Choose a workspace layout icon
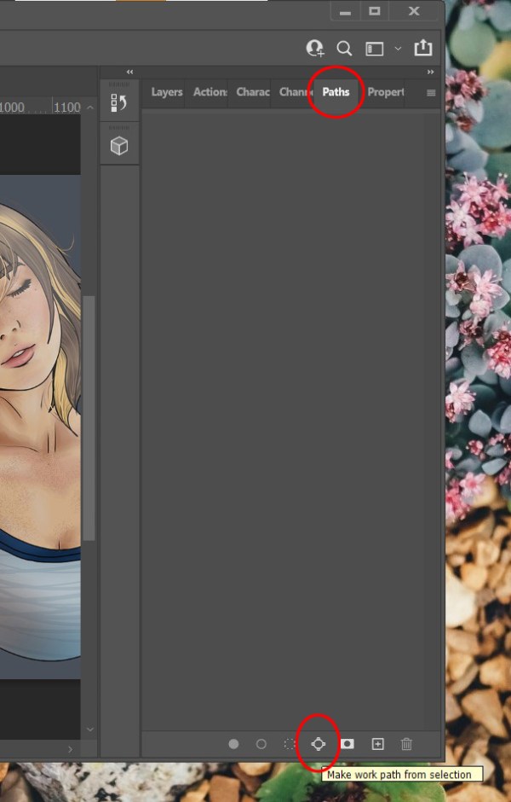511x802 pixels. [374, 49]
